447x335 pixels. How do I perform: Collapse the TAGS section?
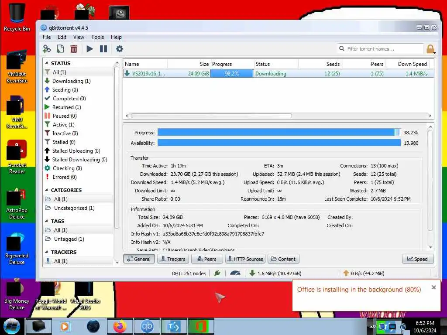tap(47, 221)
